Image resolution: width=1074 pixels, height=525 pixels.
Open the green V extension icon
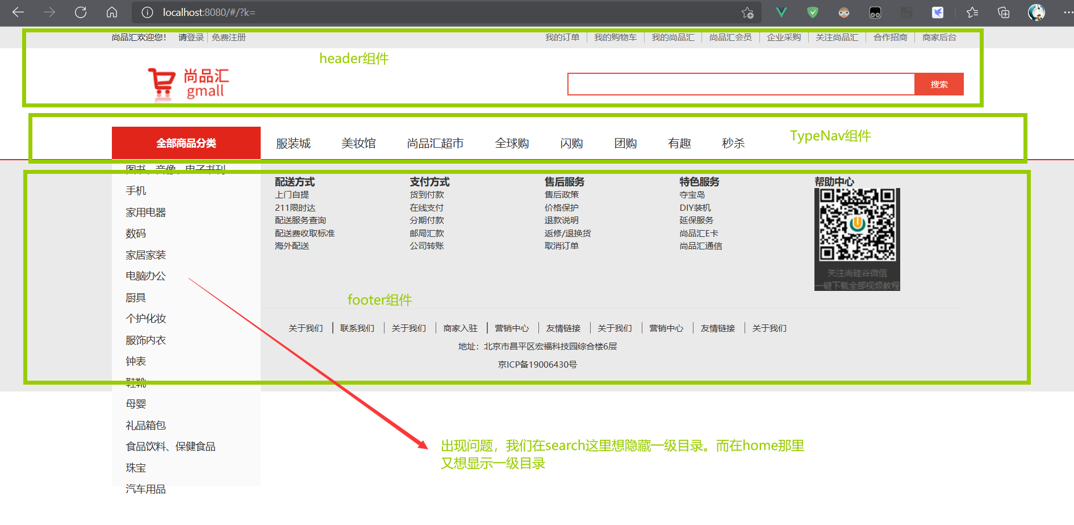click(780, 12)
